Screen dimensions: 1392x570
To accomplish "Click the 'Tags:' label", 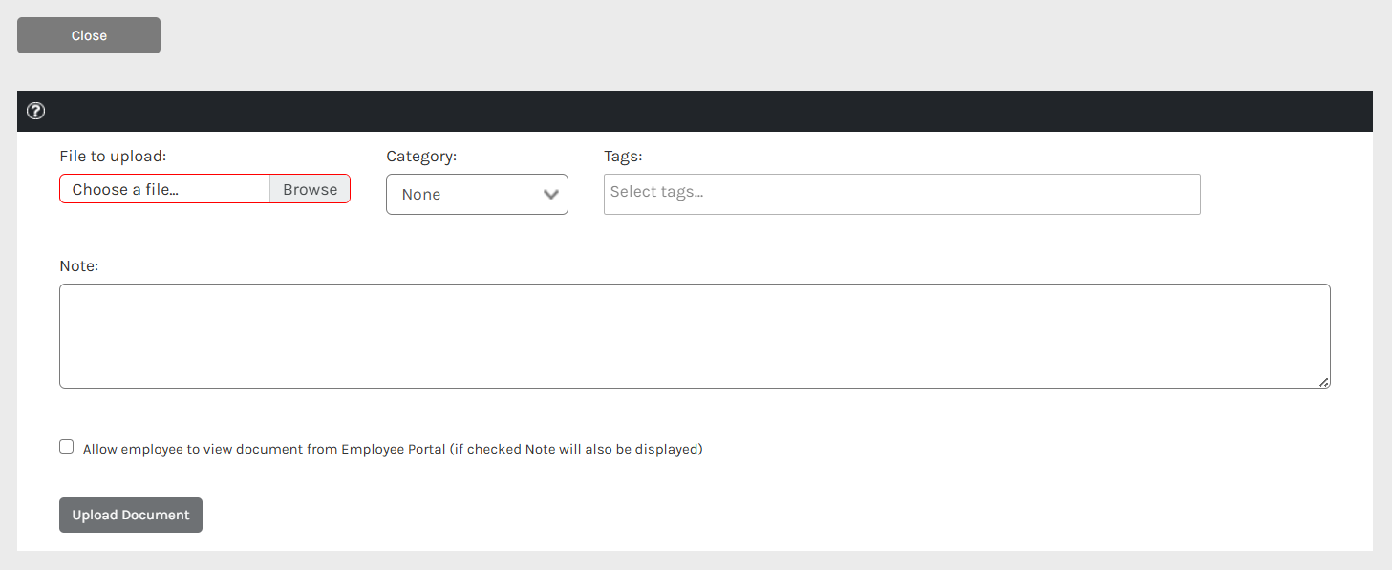I will [623, 156].
